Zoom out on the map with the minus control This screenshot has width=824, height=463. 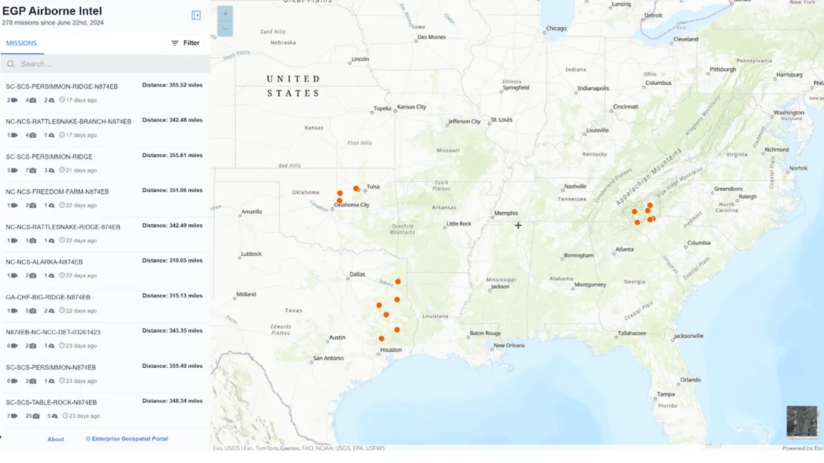click(225, 30)
